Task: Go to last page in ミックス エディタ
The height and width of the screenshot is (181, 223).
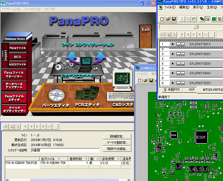Action: [200, 35]
